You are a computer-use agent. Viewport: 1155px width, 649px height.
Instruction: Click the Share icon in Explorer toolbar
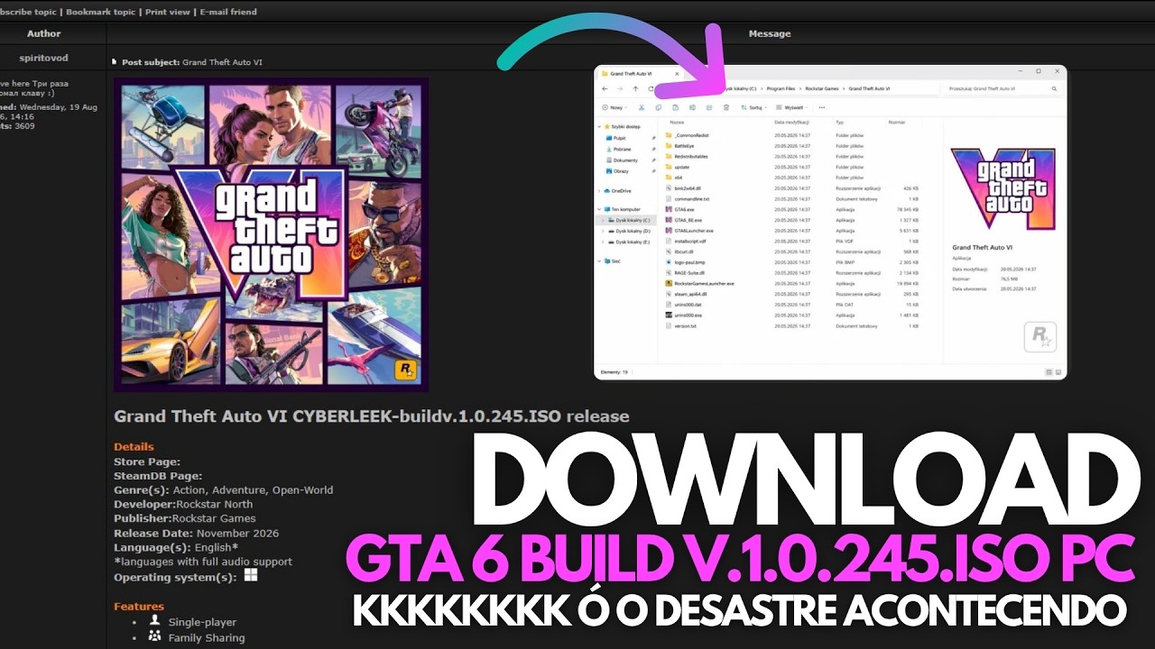709,107
